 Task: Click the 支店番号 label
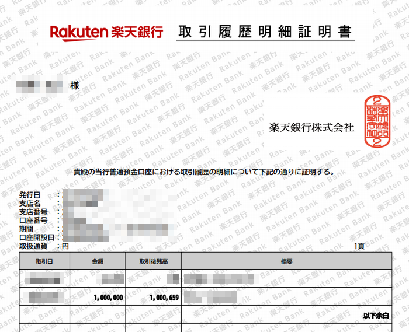(x=33, y=212)
